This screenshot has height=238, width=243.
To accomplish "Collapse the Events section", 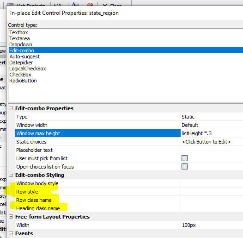I will click(11, 233).
